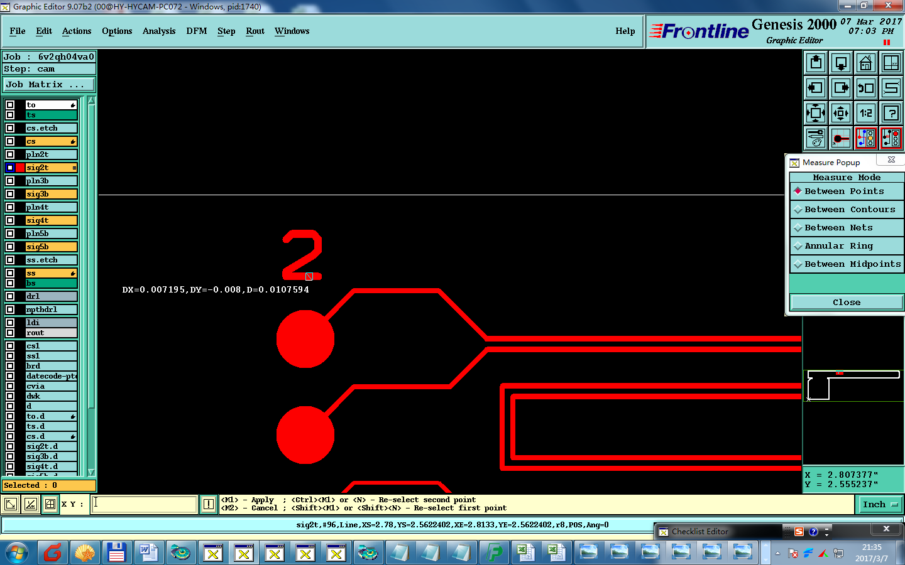Open the Windows menu
Viewport: 905px width, 565px height.
[x=292, y=31]
